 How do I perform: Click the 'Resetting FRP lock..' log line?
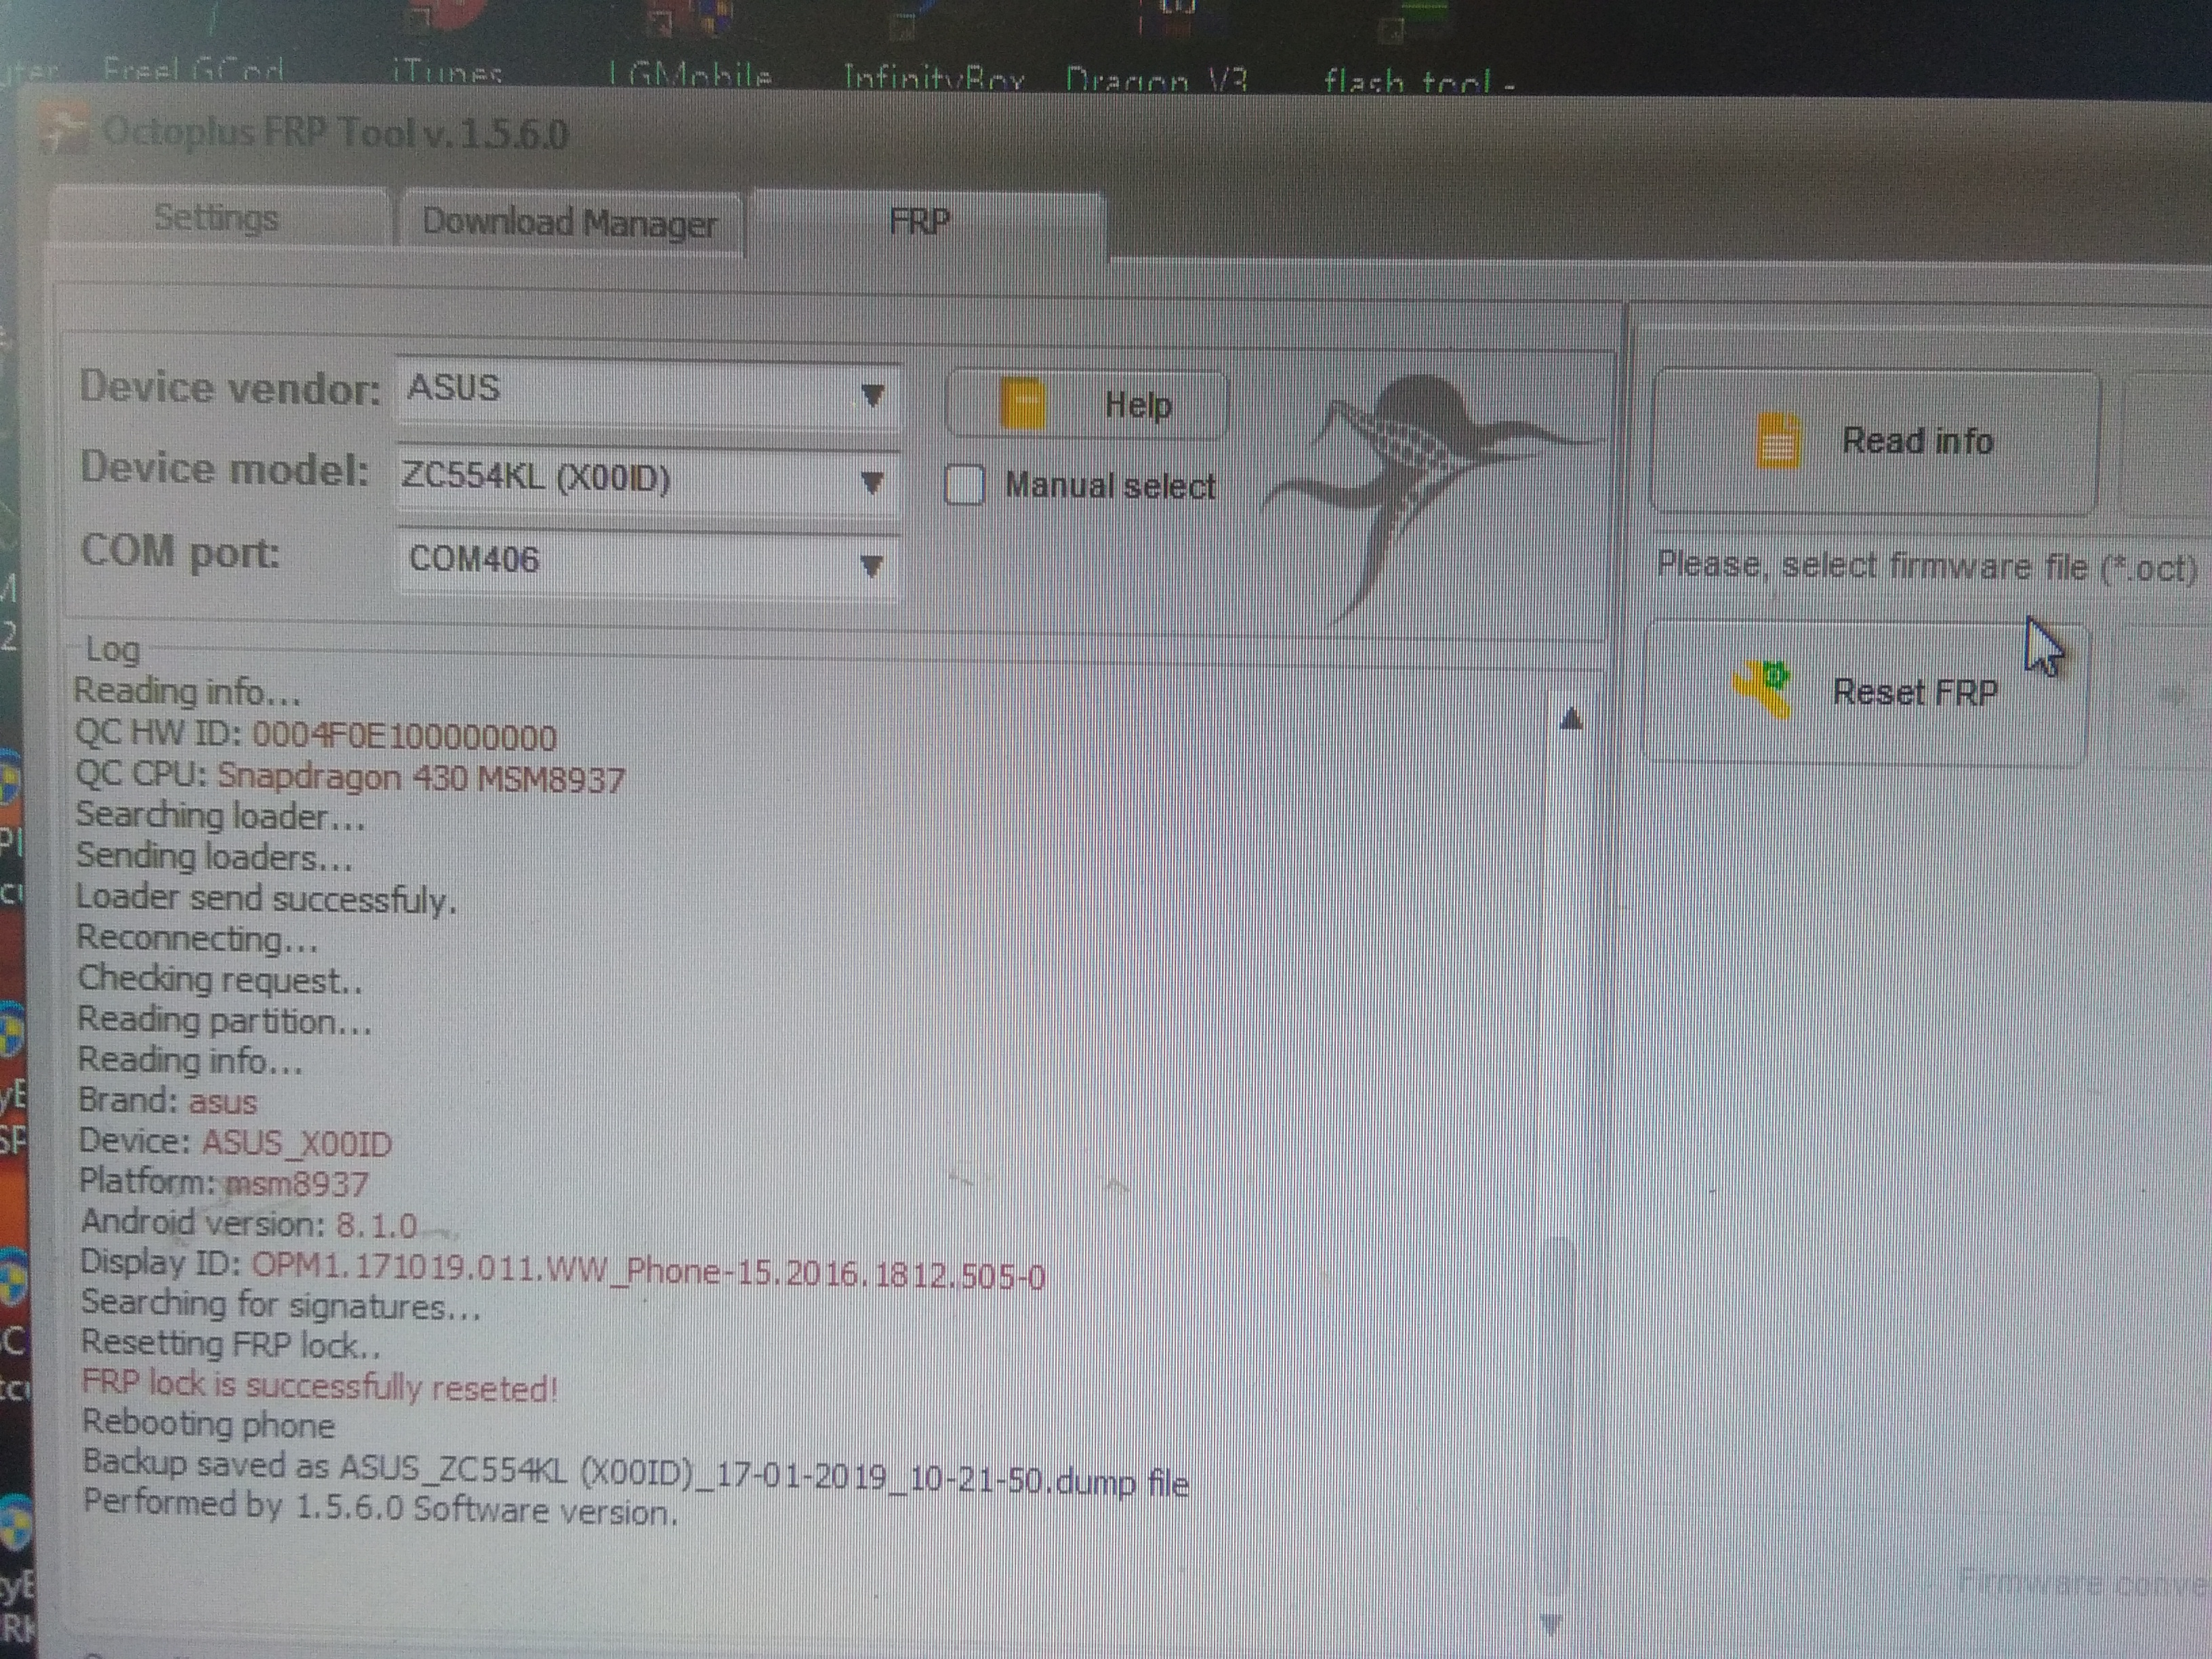click(x=231, y=1345)
